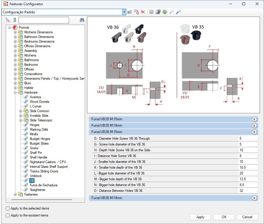This screenshot has height=224, width=264.
Task: Open the Hinges tree item
Action: click(35, 125)
